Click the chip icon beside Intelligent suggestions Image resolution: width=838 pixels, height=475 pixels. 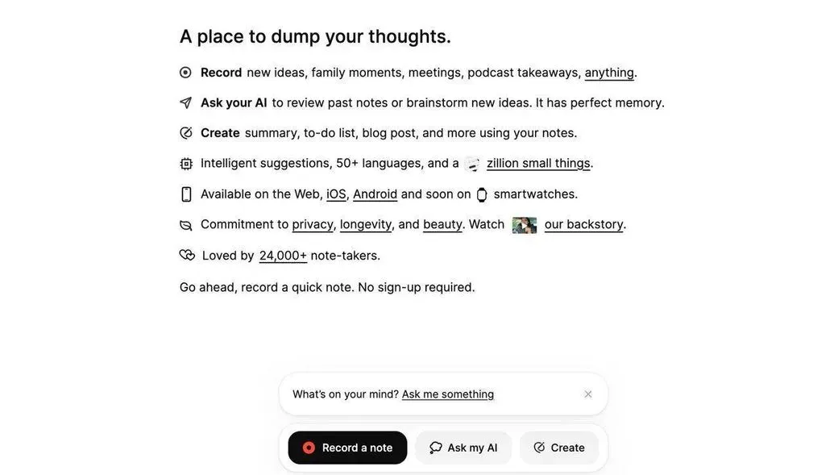(185, 164)
